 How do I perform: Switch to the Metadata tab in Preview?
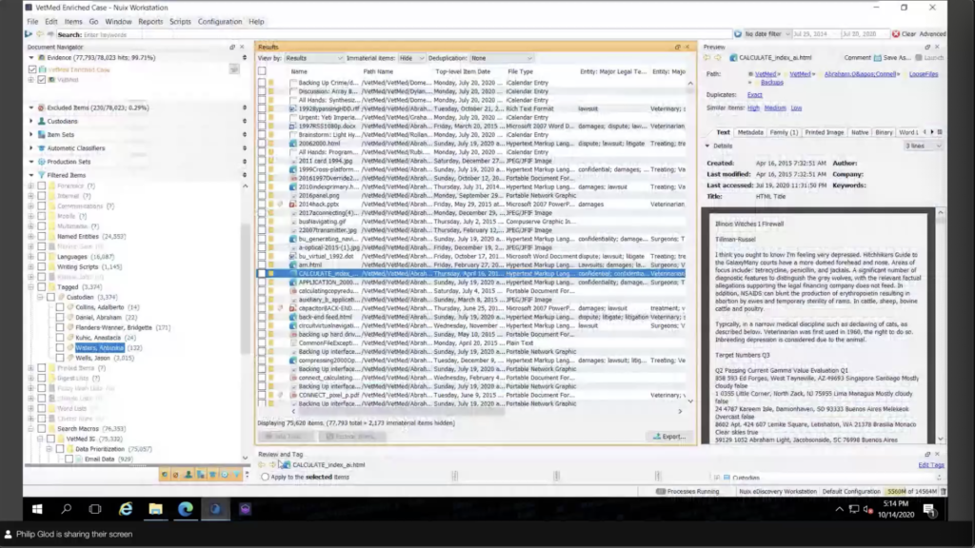point(750,132)
